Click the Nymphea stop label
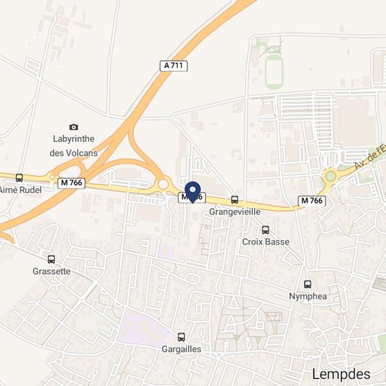Viewport: 386px width, 386px height. (x=307, y=296)
